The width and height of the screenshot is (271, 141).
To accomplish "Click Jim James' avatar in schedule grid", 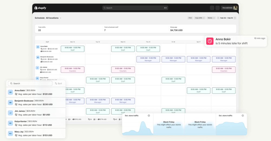I will (x=37, y=68).
